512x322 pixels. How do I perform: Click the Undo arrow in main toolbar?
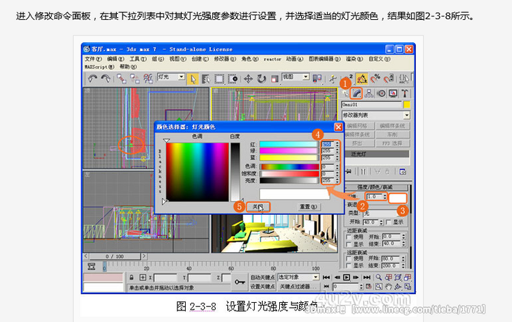(x=93, y=78)
